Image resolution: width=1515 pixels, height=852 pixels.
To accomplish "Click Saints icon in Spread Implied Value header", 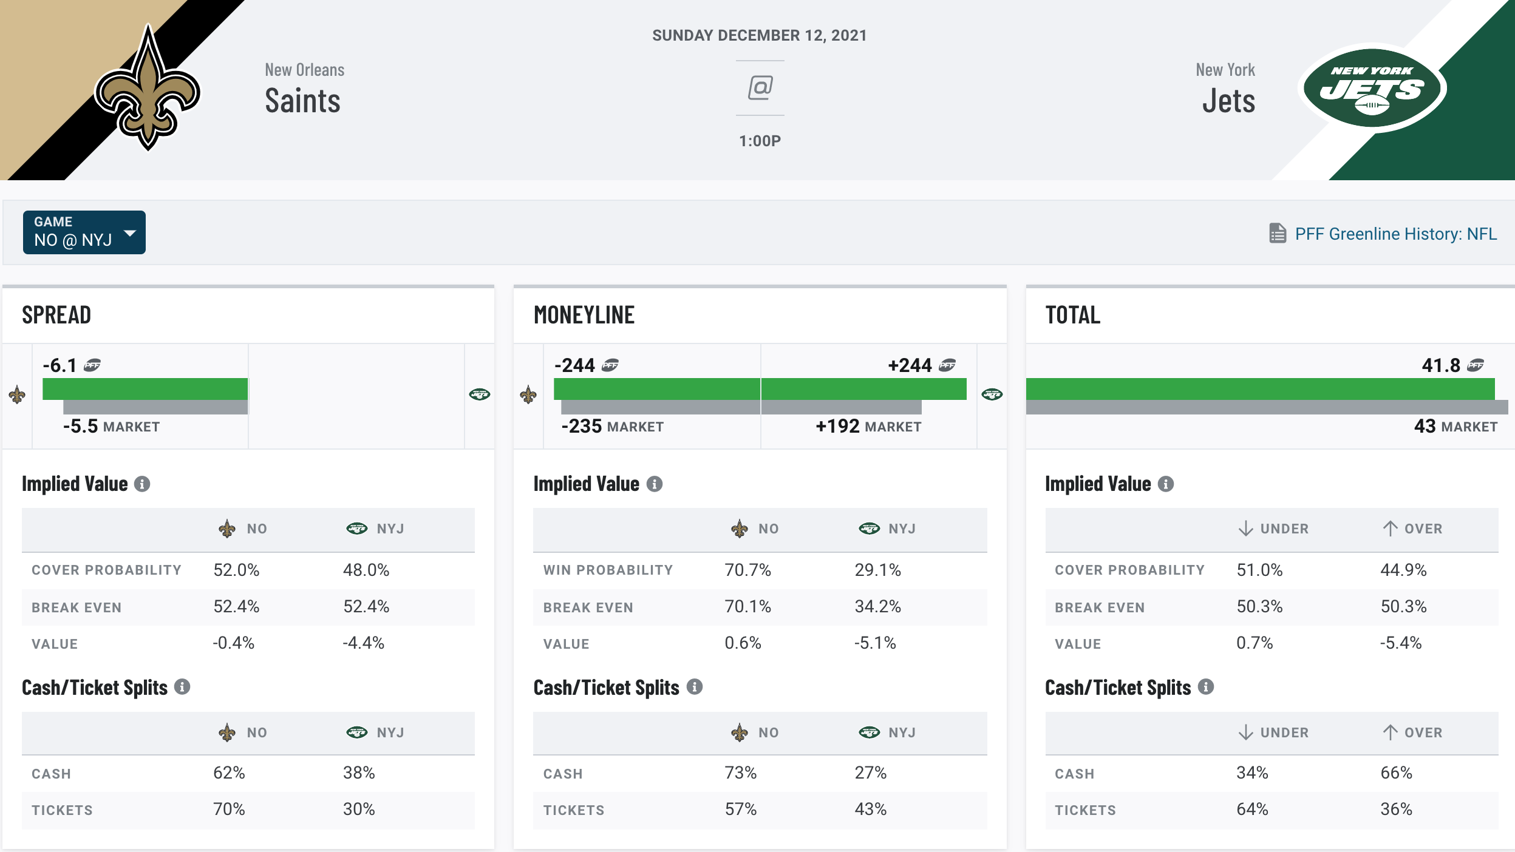I will pyautogui.click(x=227, y=529).
